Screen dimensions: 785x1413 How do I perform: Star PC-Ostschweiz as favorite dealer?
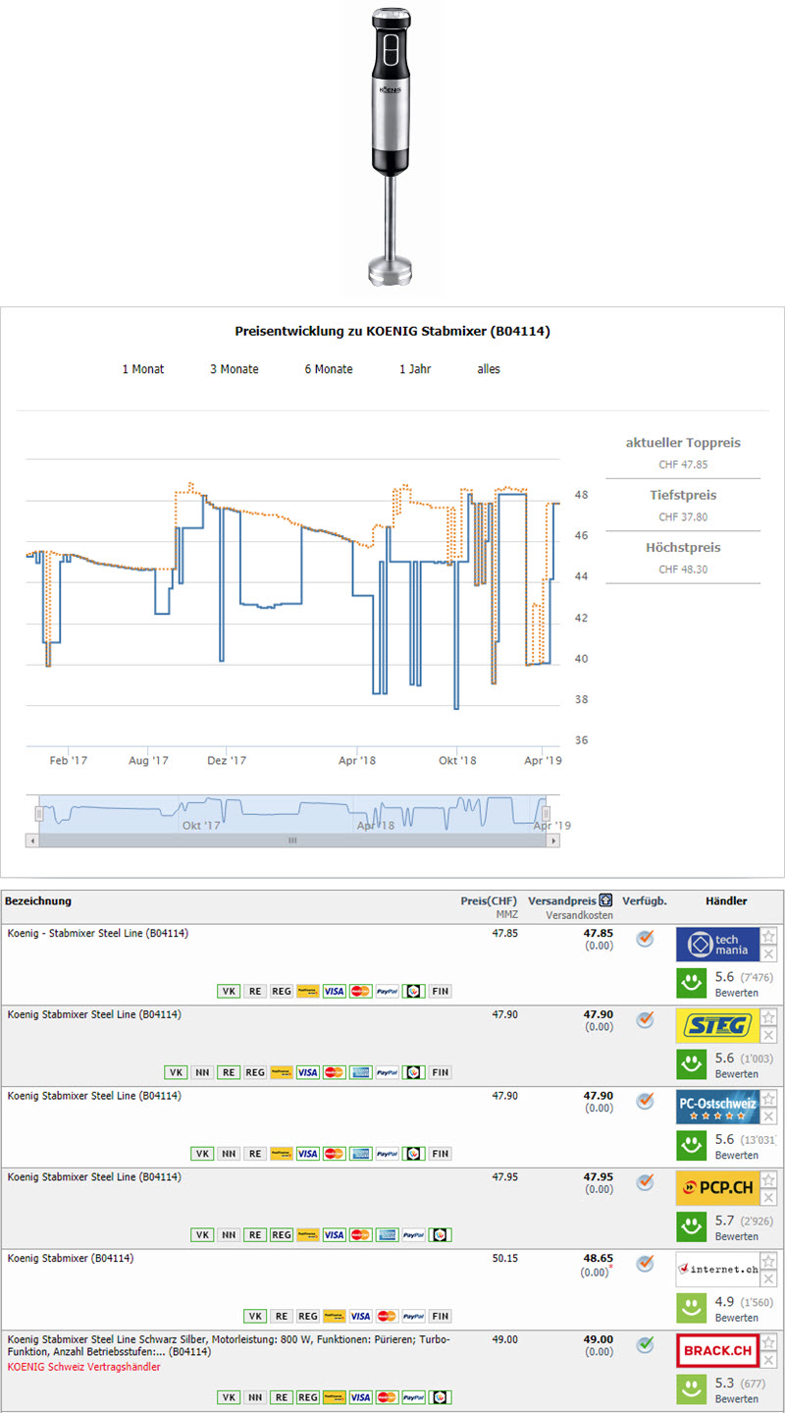tap(769, 1099)
